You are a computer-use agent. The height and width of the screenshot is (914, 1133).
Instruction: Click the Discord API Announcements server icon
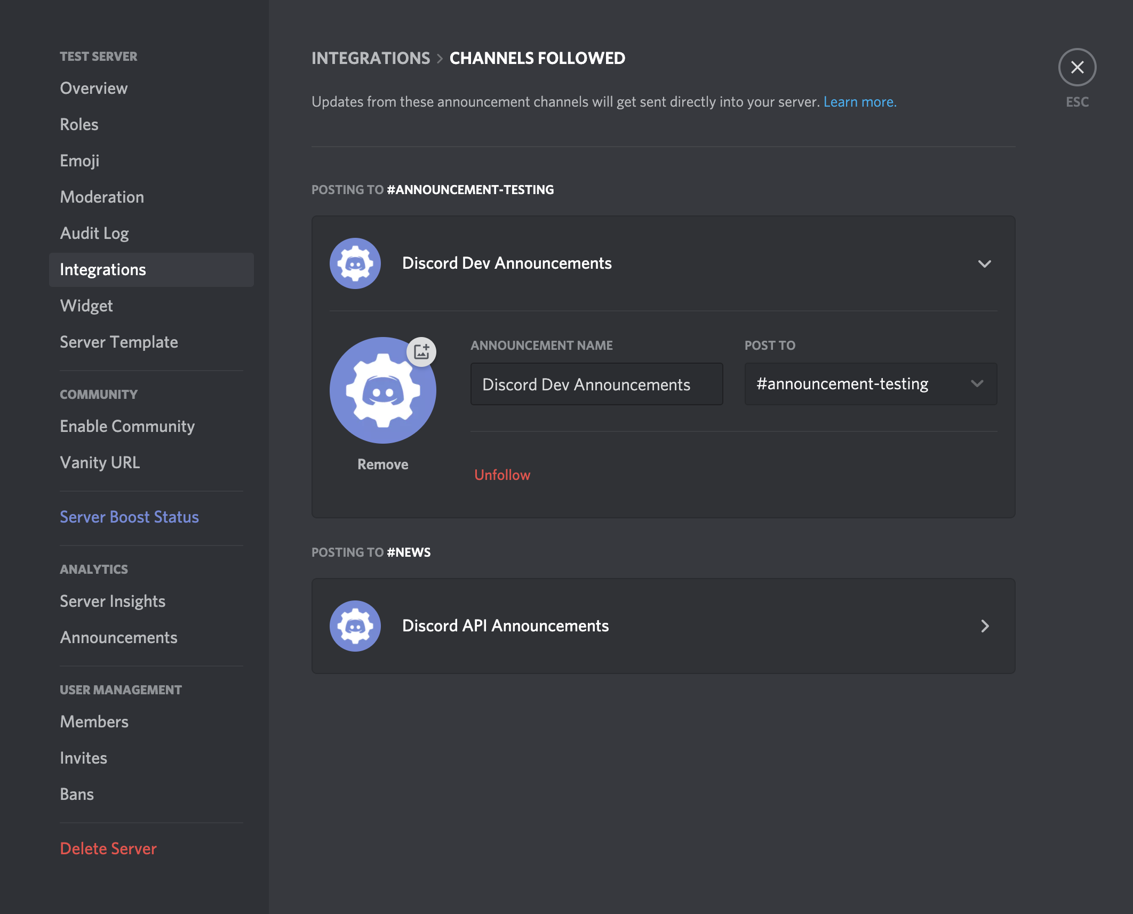pyautogui.click(x=354, y=625)
